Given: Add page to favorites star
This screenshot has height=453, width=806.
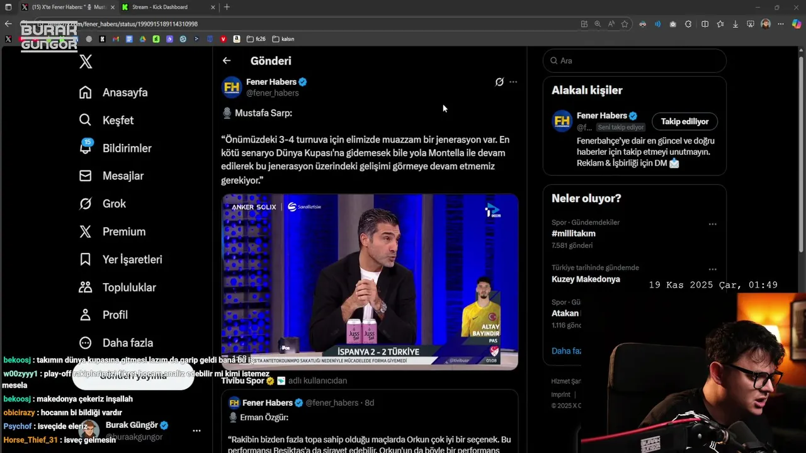Looking at the screenshot, I should pyautogui.click(x=625, y=24).
